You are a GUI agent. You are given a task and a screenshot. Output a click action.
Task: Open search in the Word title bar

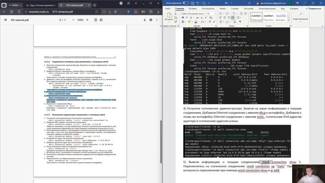click(249, 3)
